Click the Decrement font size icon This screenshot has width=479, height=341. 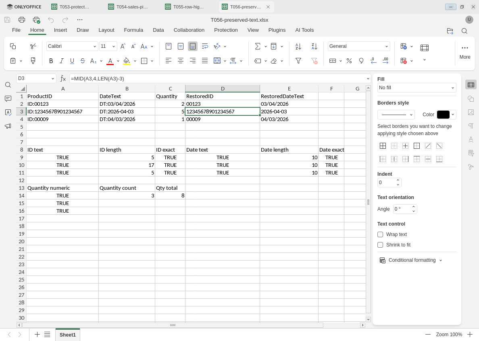point(133,46)
